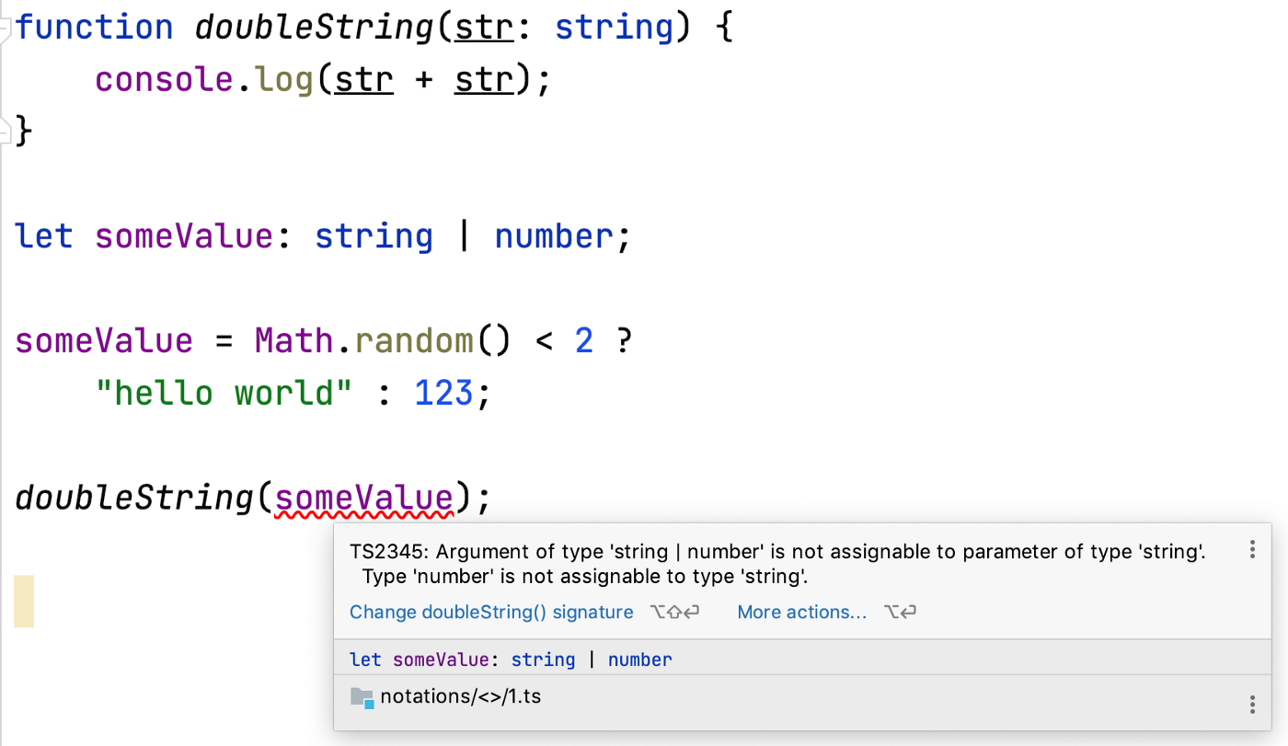Click the ⌥⏎ shortcut hint beside More actions
The height and width of the screenshot is (746, 1288).
click(900, 612)
